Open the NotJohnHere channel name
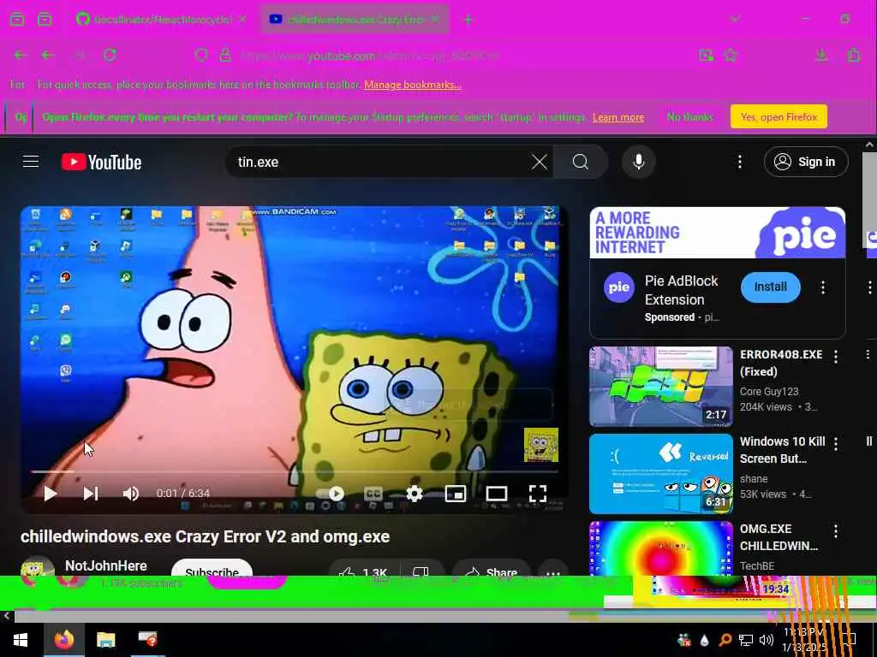Screen dimensions: 877x657 pyautogui.click(x=105, y=566)
